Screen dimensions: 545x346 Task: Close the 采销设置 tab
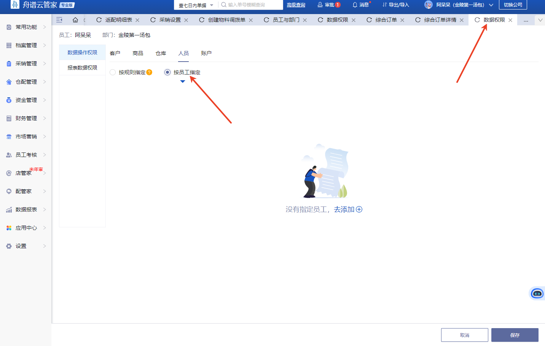[x=186, y=20]
